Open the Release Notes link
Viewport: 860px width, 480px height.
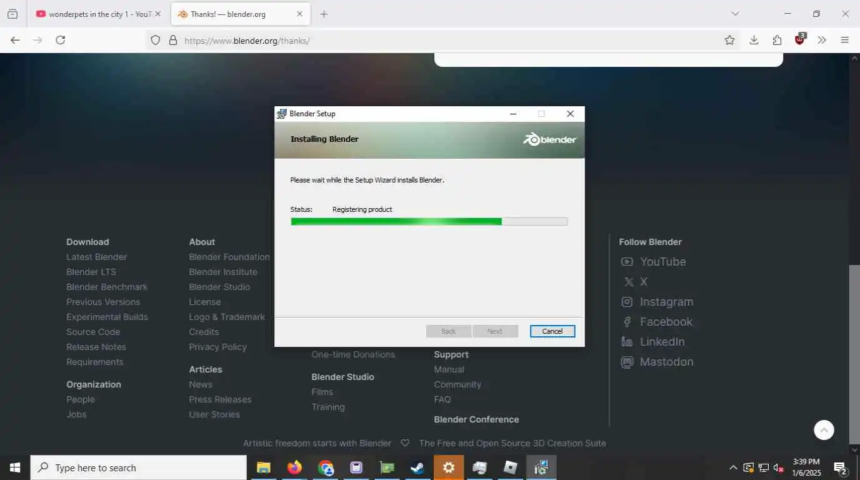tap(96, 347)
